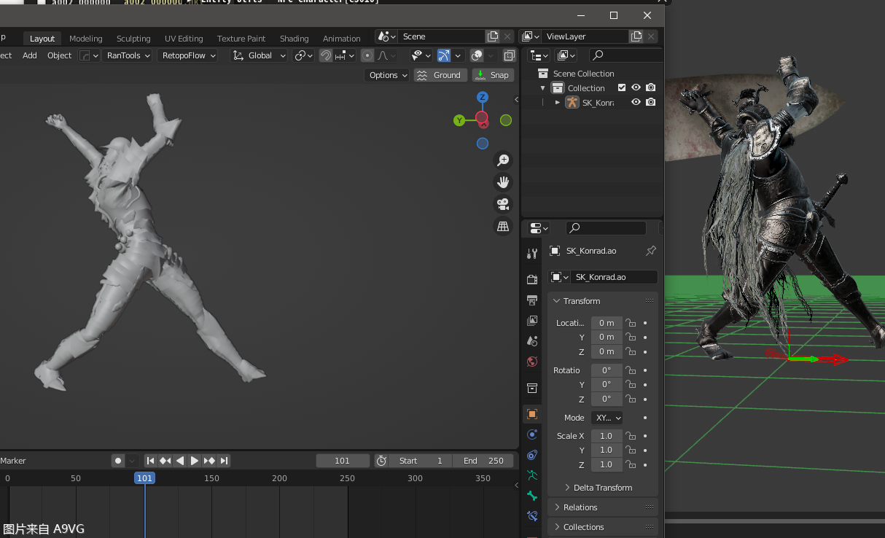Disable SK_Konrad in renders (camera icon)
Screen dimensions: 885x538
(650, 103)
